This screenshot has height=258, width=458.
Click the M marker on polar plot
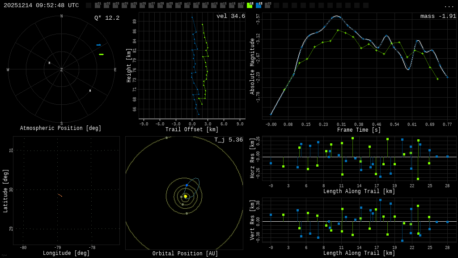click(x=90, y=91)
